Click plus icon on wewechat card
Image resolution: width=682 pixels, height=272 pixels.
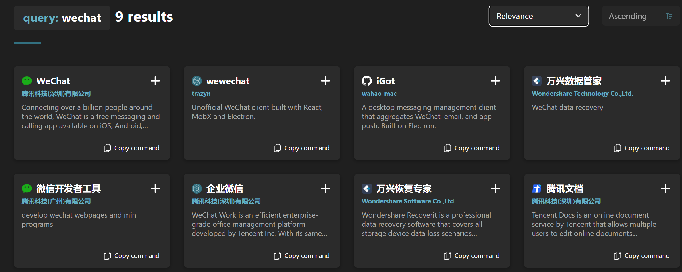[325, 81]
